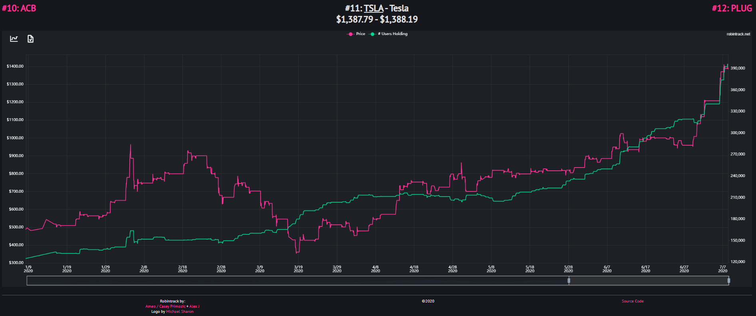The width and height of the screenshot is (756, 316).
Task: Click the line chart zoom icon
Action: pos(14,39)
